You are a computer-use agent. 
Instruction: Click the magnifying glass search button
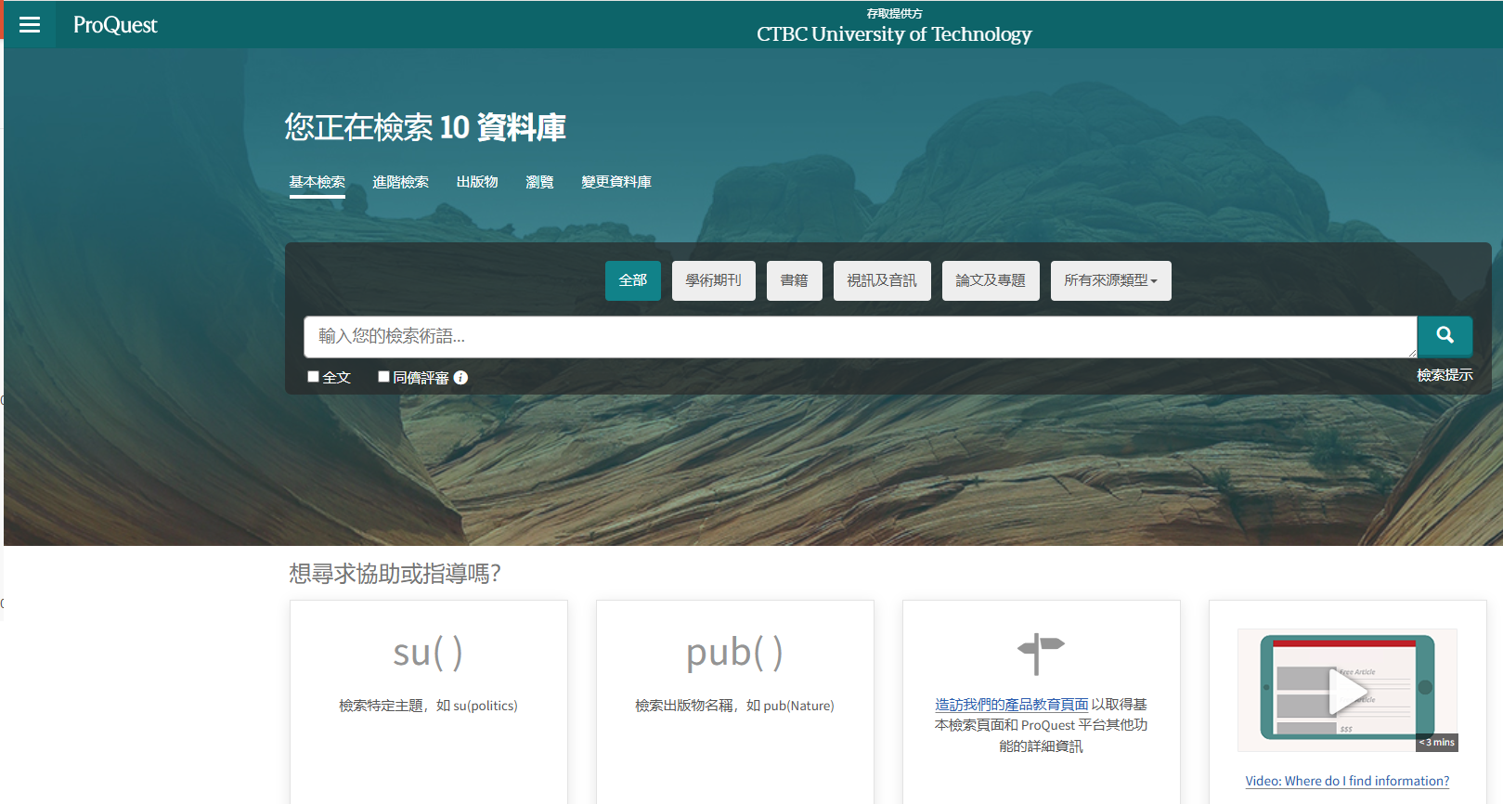[x=1445, y=336]
